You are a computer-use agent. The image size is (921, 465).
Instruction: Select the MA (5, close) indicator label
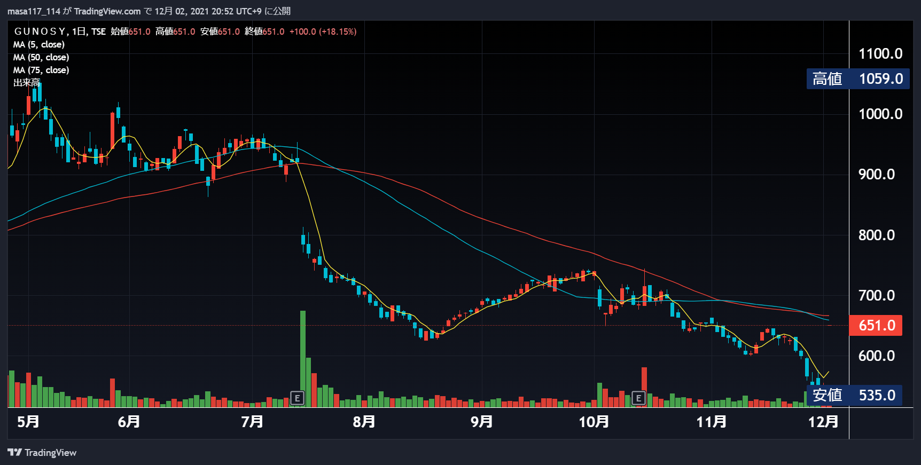coord(39,44)
